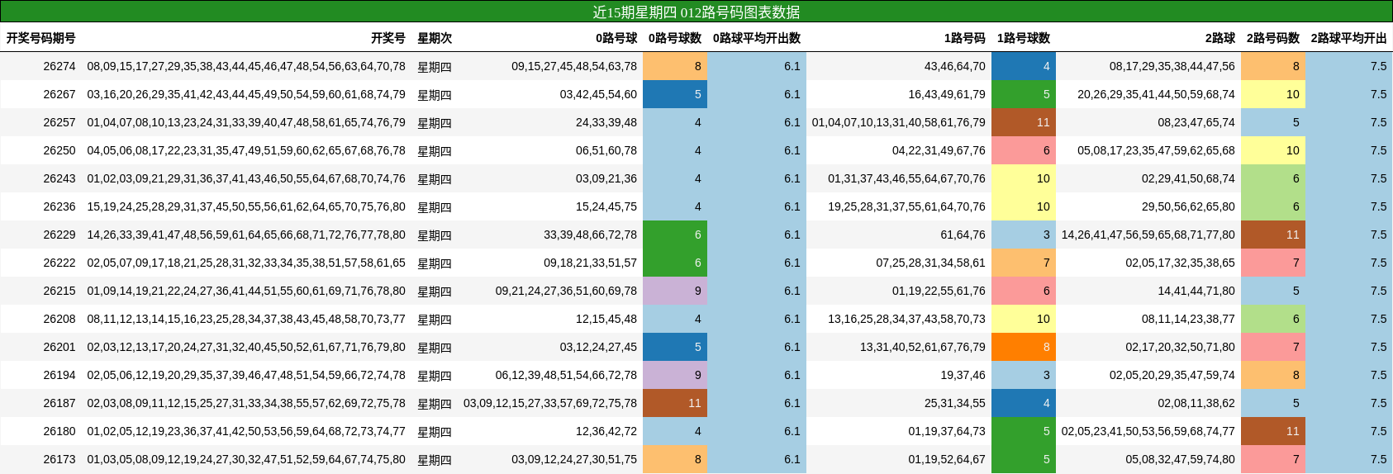Click the green title 近15期星期四 012路号码图表数据

(696, 12)
